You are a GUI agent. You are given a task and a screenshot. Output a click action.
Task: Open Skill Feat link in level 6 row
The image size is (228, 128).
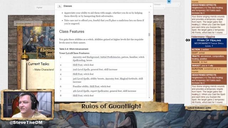(x=94, y=86)
